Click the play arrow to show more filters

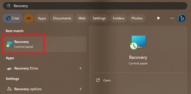pos(158,18)
